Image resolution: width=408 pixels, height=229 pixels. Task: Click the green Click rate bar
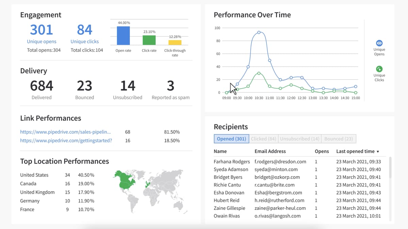[149, 40]
